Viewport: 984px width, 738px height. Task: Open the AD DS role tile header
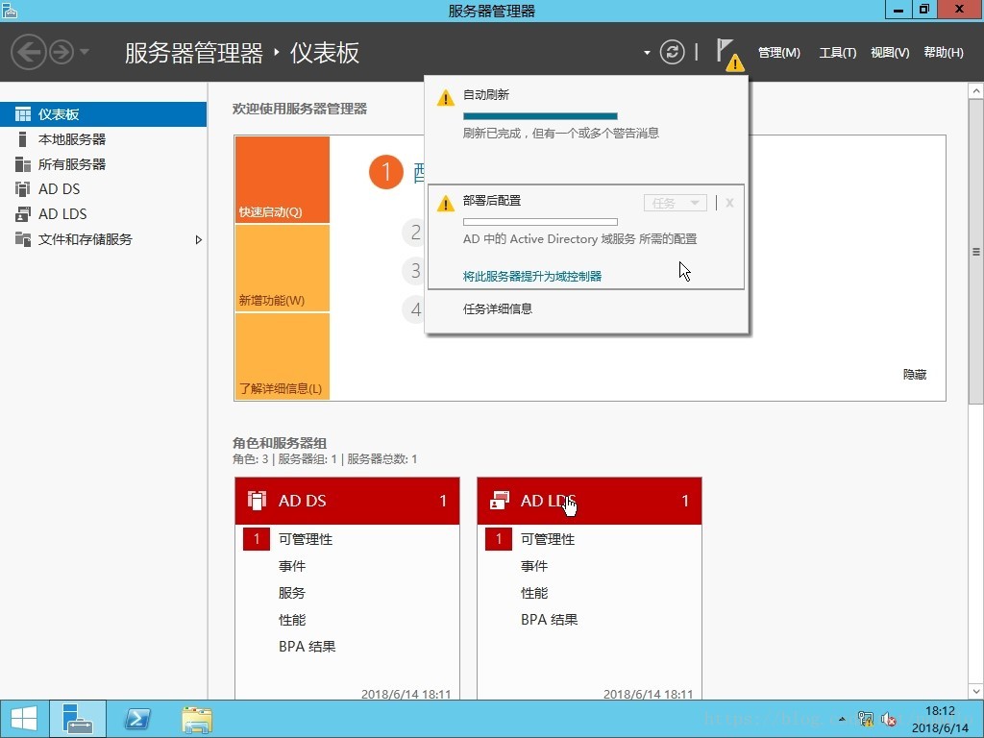coord(347,501)
